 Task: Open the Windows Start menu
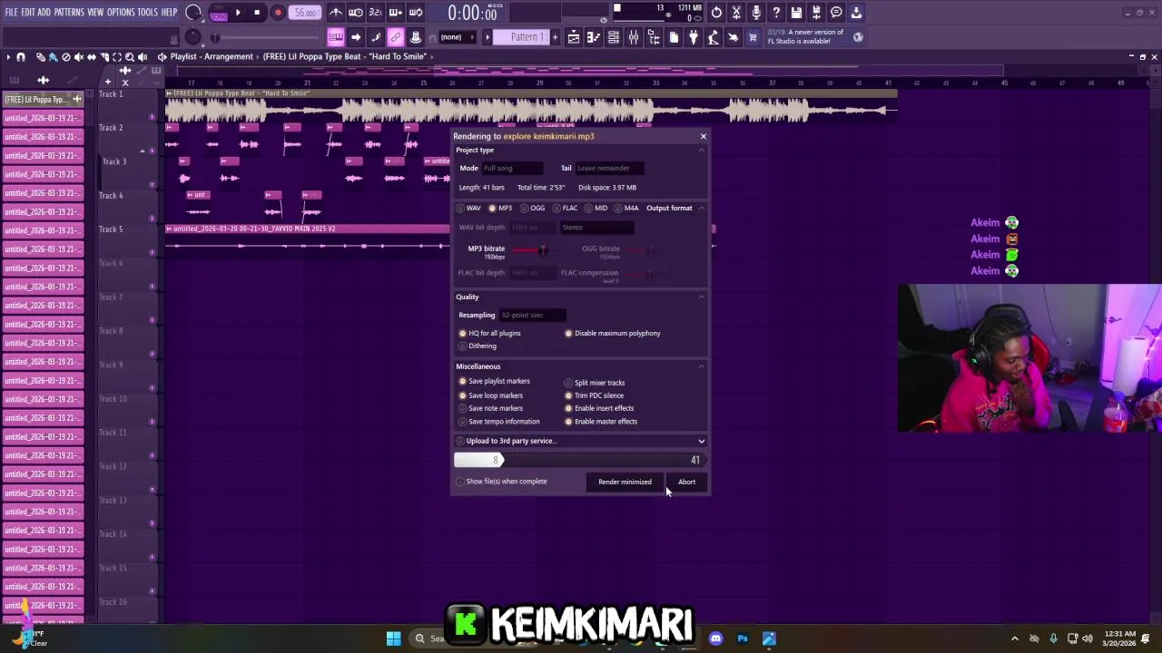coord(393,638)
